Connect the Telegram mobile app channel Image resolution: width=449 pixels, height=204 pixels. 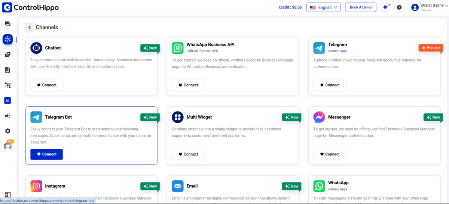tap(329, 85)
